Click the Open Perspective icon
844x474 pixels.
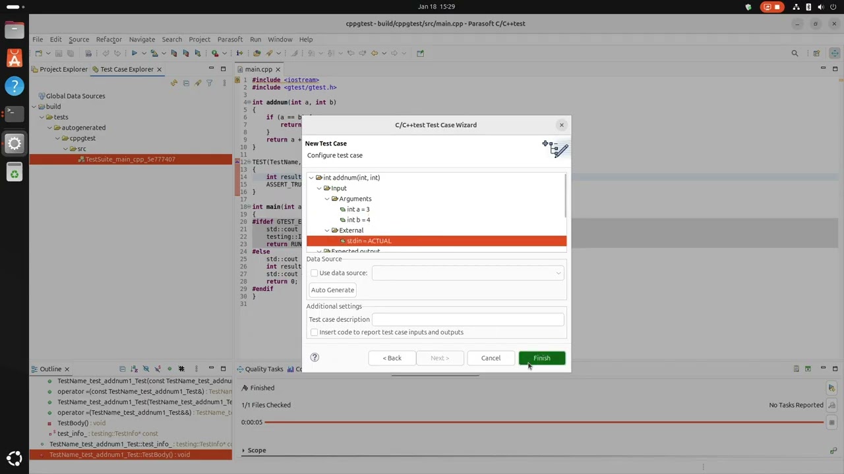[816, 53]
